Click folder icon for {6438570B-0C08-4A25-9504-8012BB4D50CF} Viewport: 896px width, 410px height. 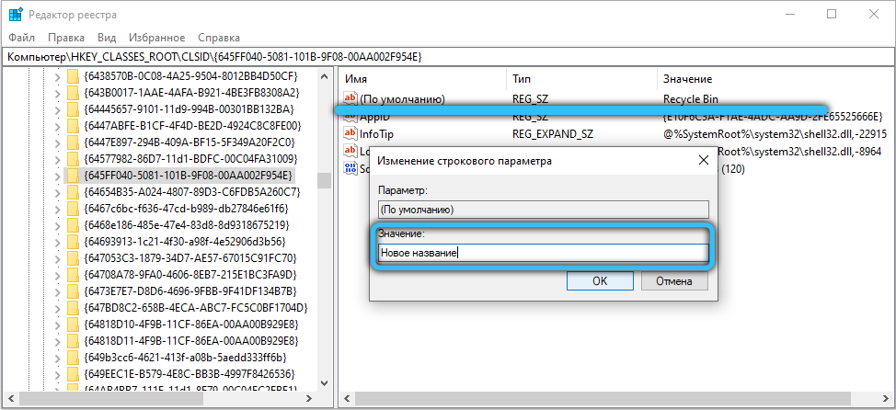point(73,76)
